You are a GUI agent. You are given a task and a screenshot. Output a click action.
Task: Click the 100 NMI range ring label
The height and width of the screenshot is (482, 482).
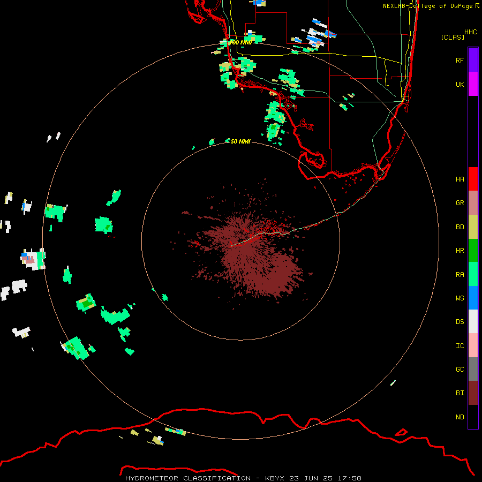click(242, 42)
